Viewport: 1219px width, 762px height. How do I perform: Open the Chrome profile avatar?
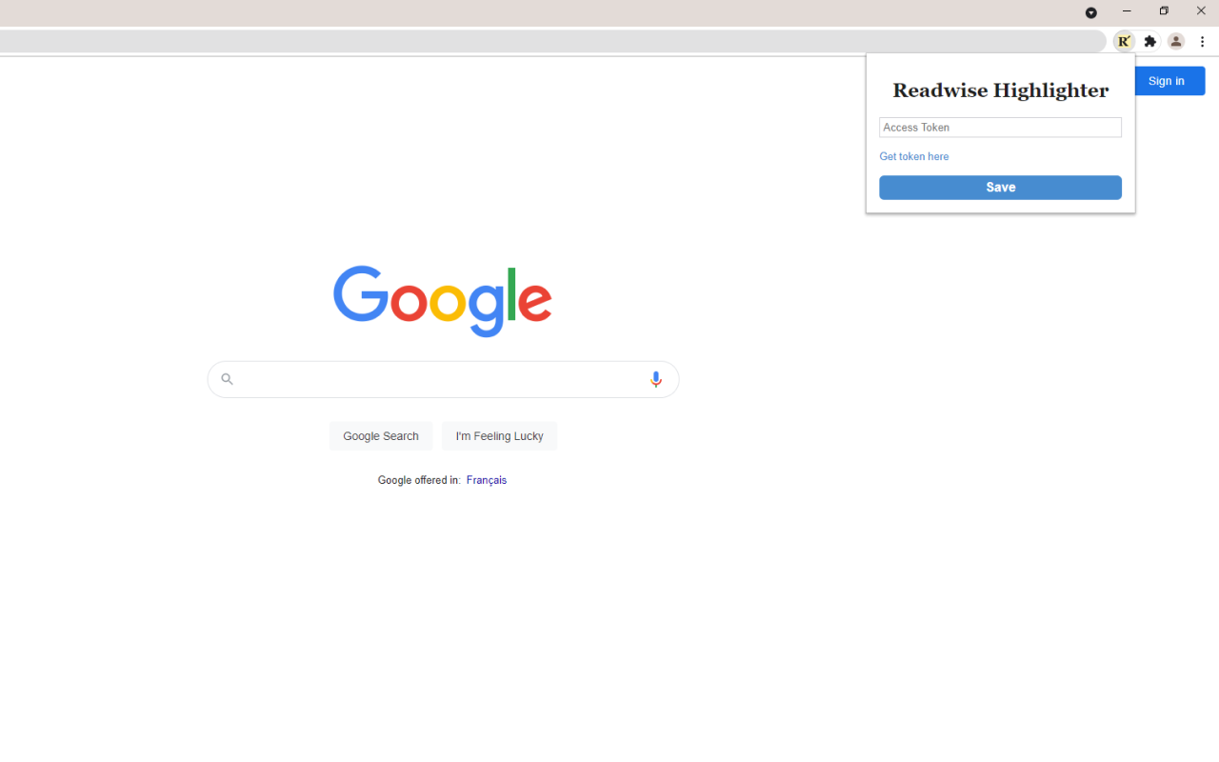[x=1176, y=42]
